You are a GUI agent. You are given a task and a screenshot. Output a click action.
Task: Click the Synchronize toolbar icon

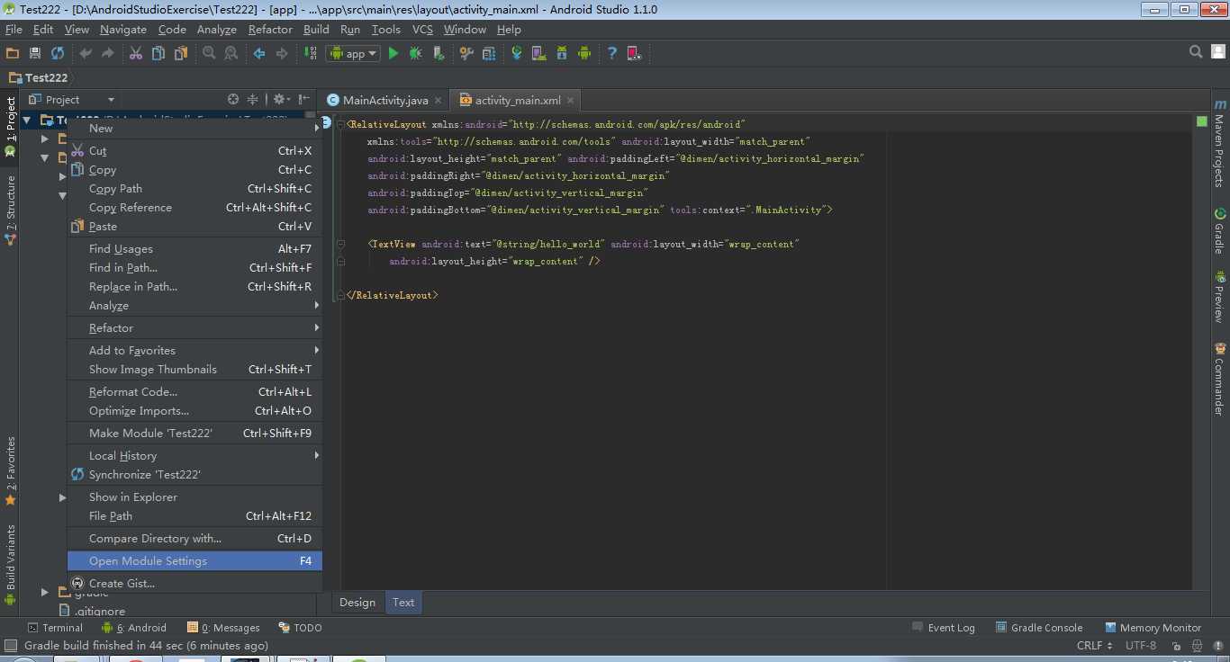[58, 53]
